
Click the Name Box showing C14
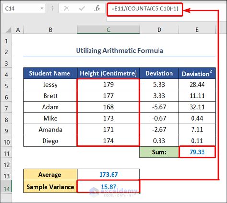point(24,8)
